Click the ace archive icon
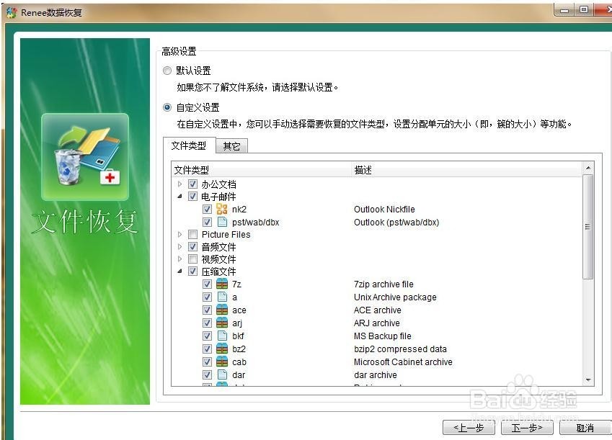 [x=222, y=310]
